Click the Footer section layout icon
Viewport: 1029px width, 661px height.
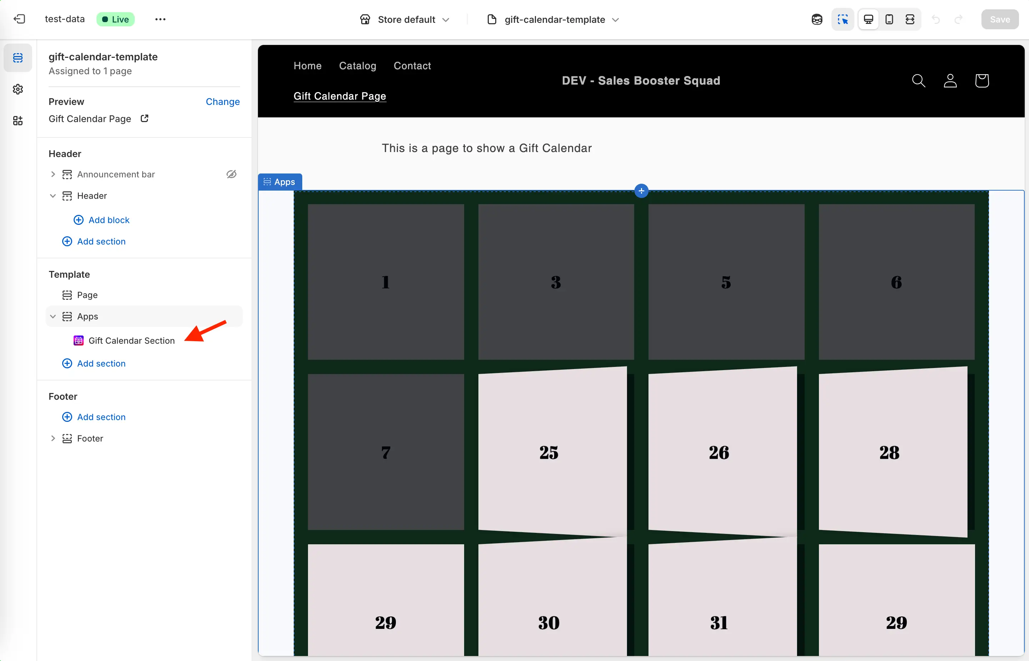[67, 438]
